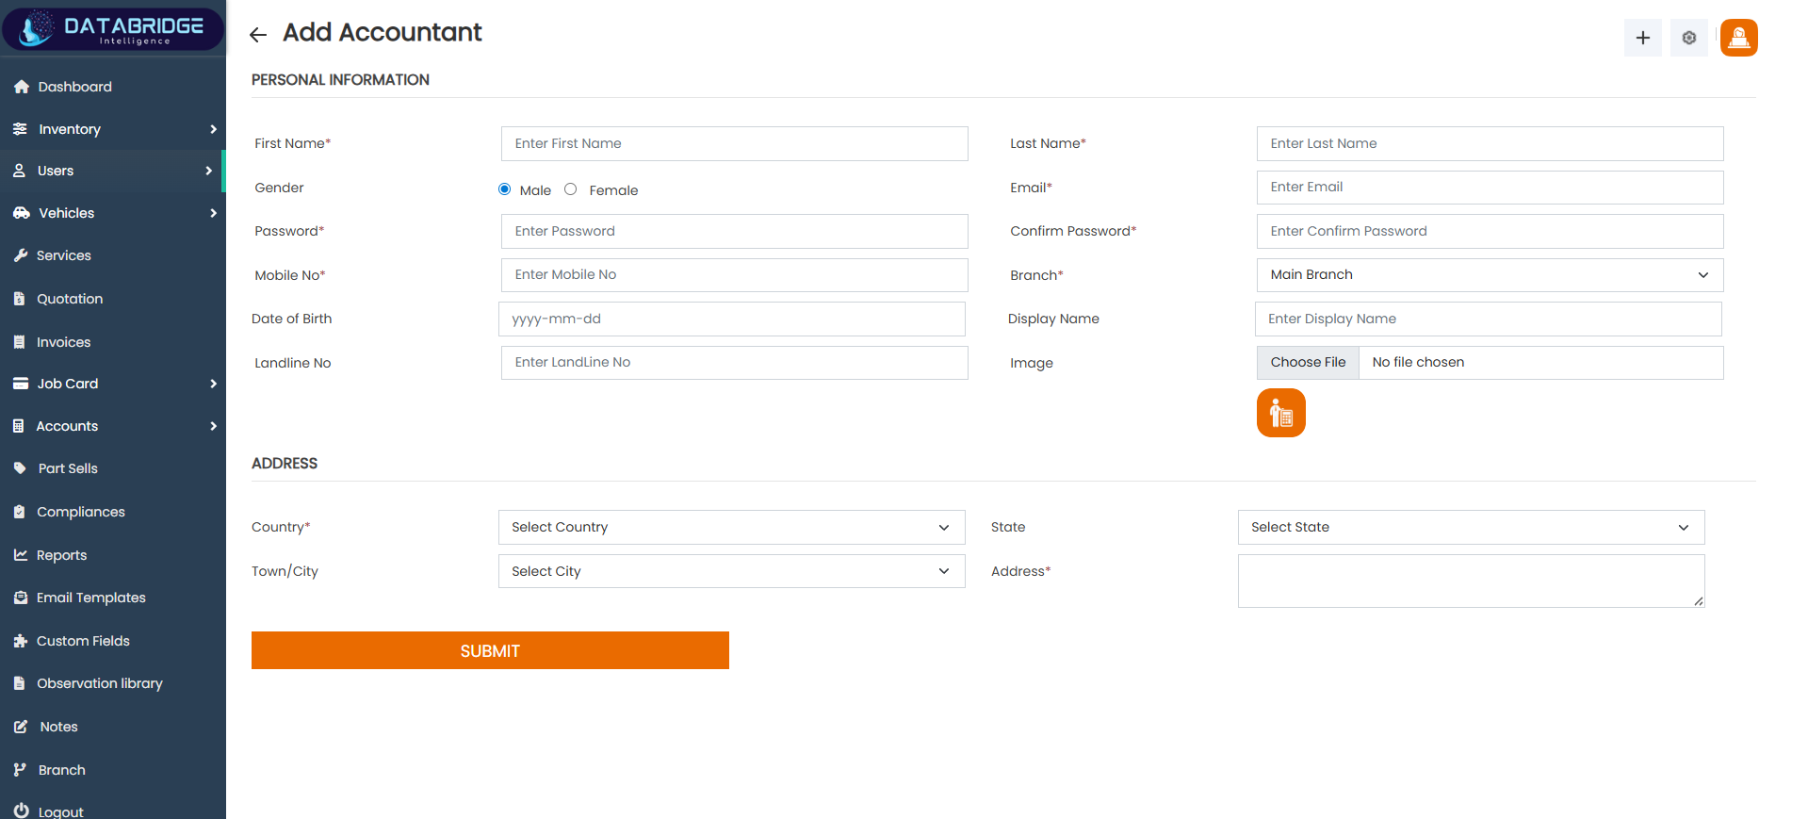Click the Logout link
Viewport: 1808px width, 819px height.
(61, 811)
